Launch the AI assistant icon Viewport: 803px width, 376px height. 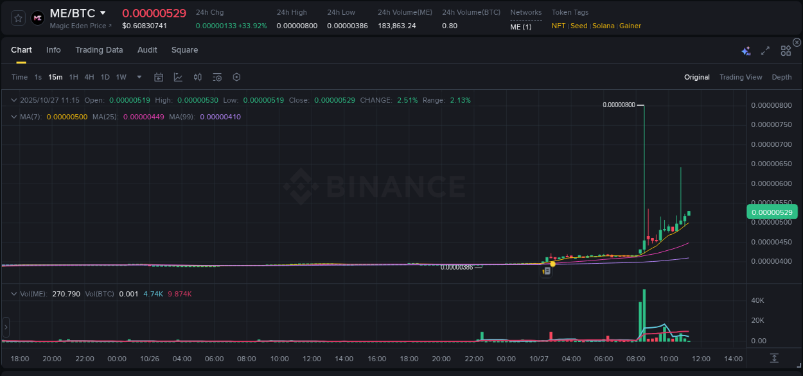coord(746,50)
